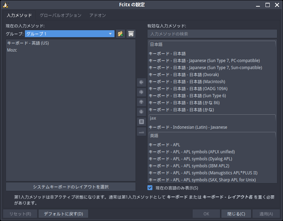Select APL symbols (Dyalog APL) entry
The image size is (283, 221).
(212, 159)
